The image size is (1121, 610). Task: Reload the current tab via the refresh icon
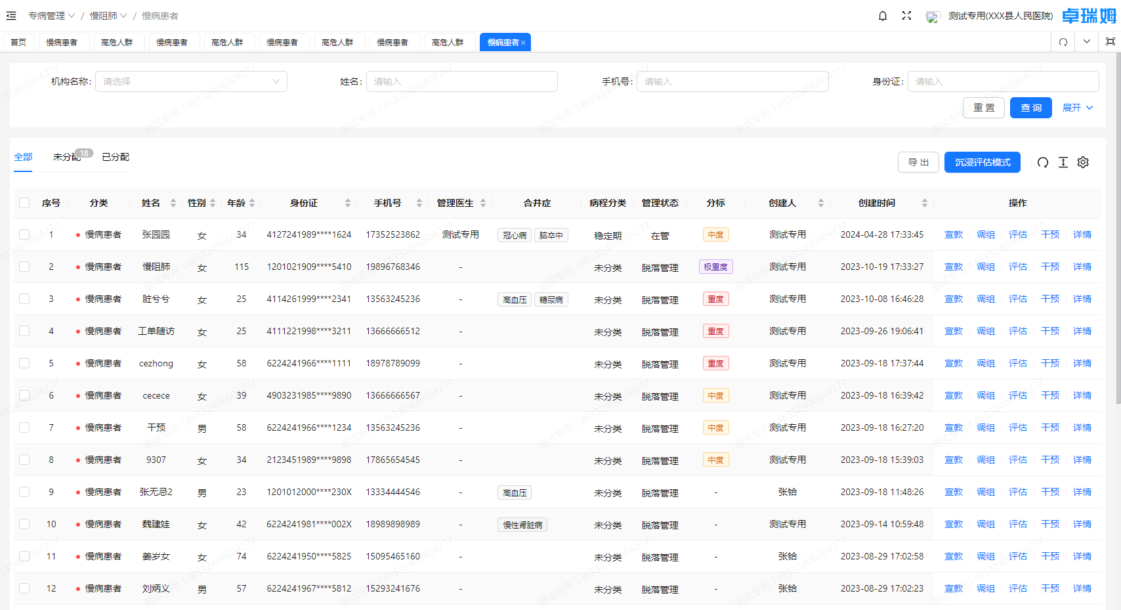coord(1063,41)
